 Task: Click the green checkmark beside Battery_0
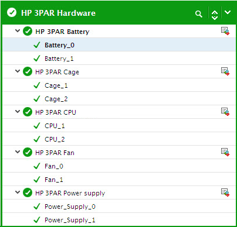click(x=37, y=45)
